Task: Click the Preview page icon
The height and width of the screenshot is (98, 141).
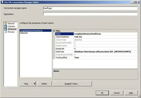Action: tap(6, 32)
